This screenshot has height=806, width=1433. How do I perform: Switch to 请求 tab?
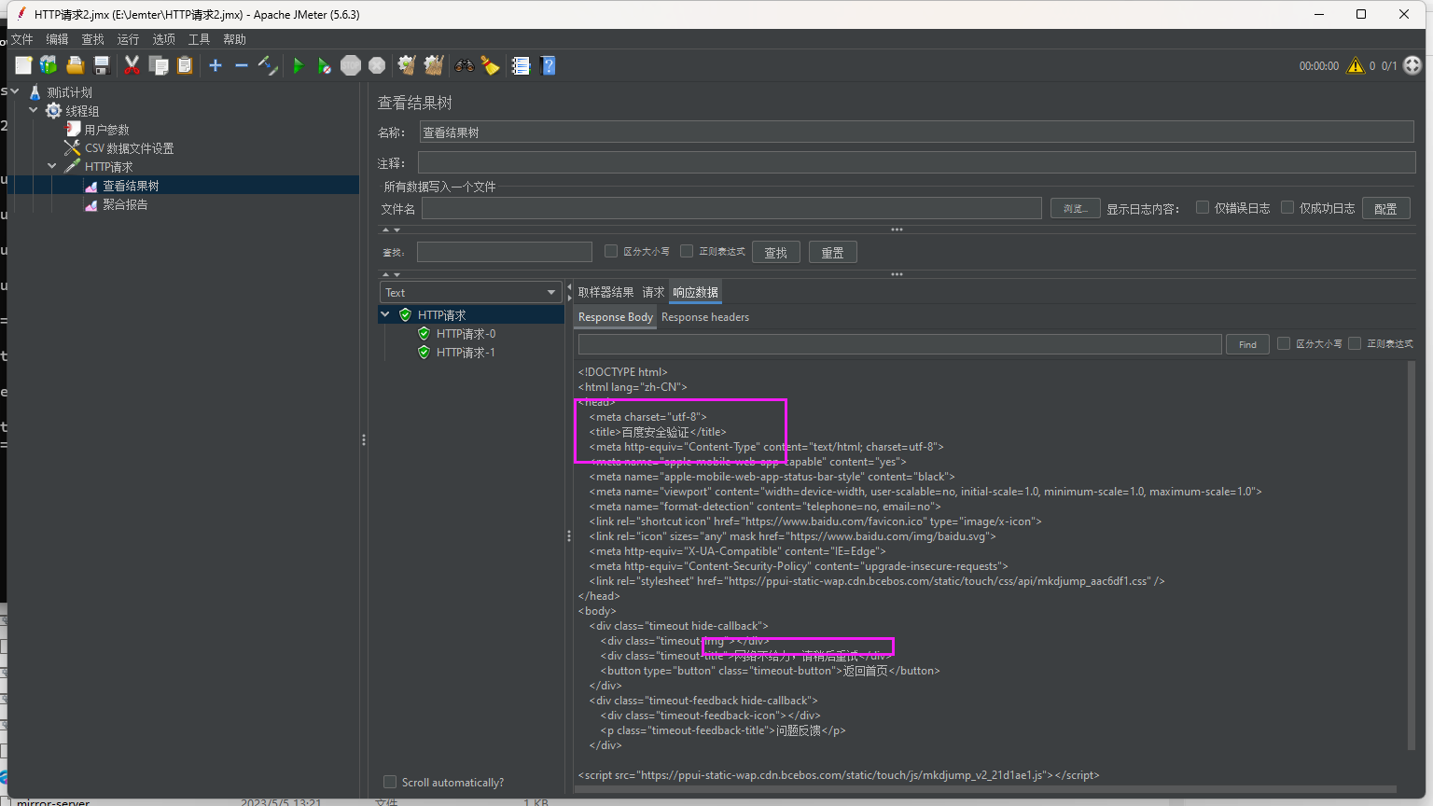tap(653, 292)
